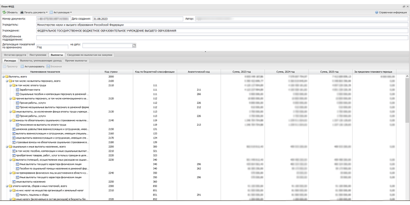Click the icon beside Пособия по социальной помощи населению
This screenshot has height=205, width=410.
(17, 169)
